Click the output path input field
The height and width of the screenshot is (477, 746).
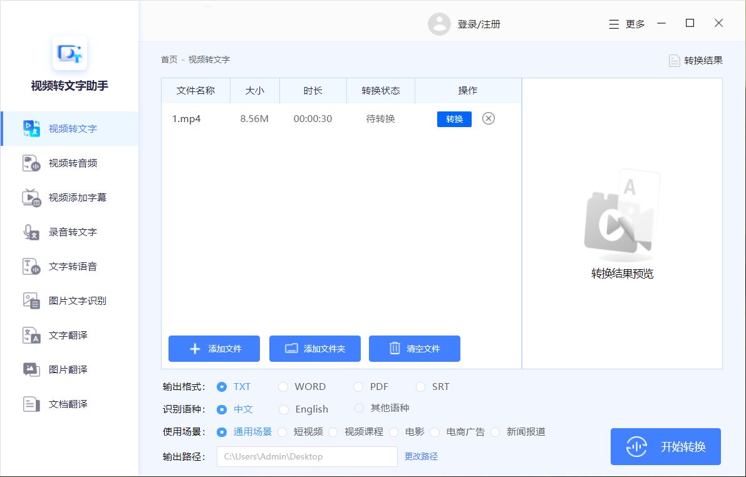click(x=307, y=456)
